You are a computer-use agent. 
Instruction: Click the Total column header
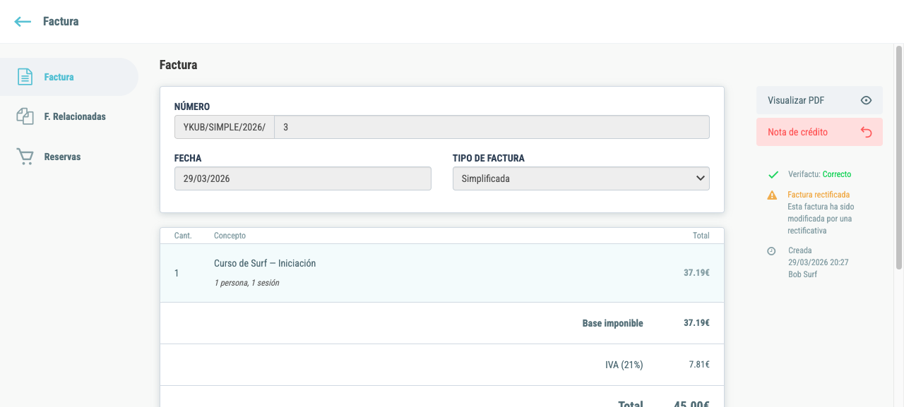[x=701, y=236]
